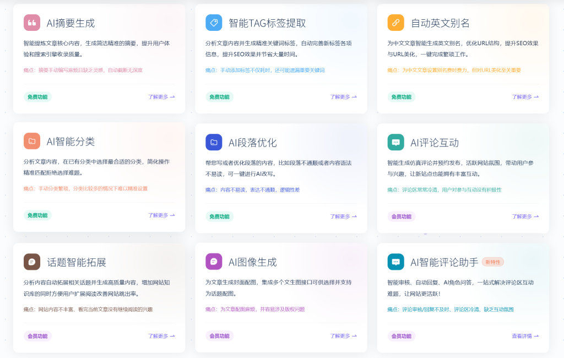Open 了解更多 link in AI段落优化 card
Screen dimensions: 564x358
pyautogui.click(x=344, y=216)
